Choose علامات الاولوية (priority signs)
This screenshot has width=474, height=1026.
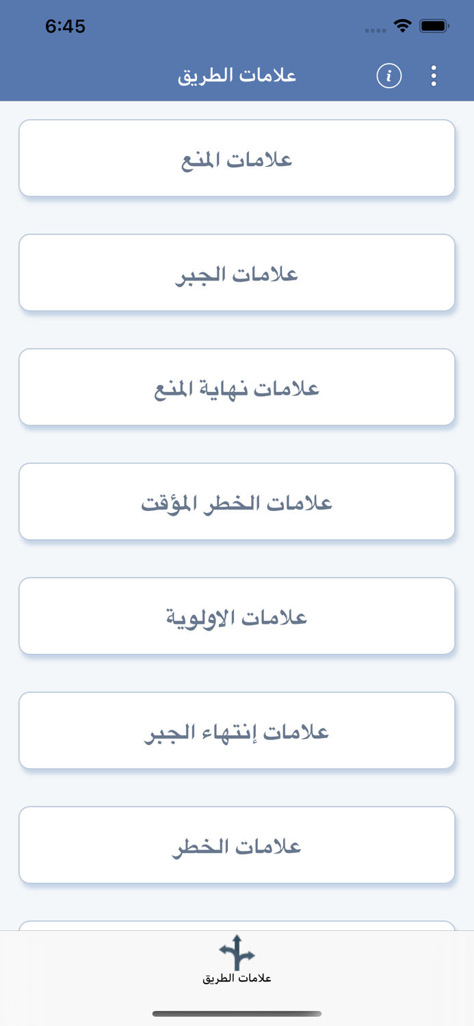[x=237, y=616]
